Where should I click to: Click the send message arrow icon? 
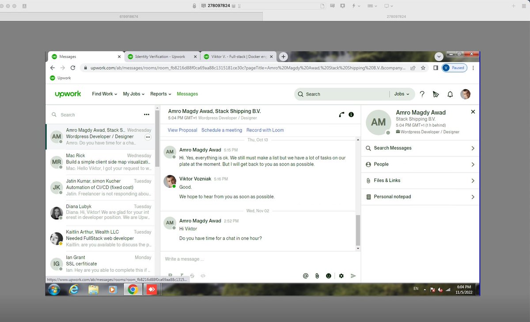point(353,276)
